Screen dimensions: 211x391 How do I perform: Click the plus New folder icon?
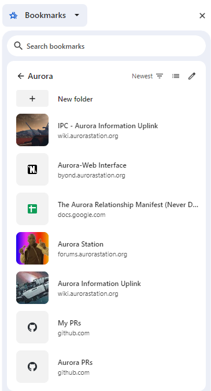32,99
